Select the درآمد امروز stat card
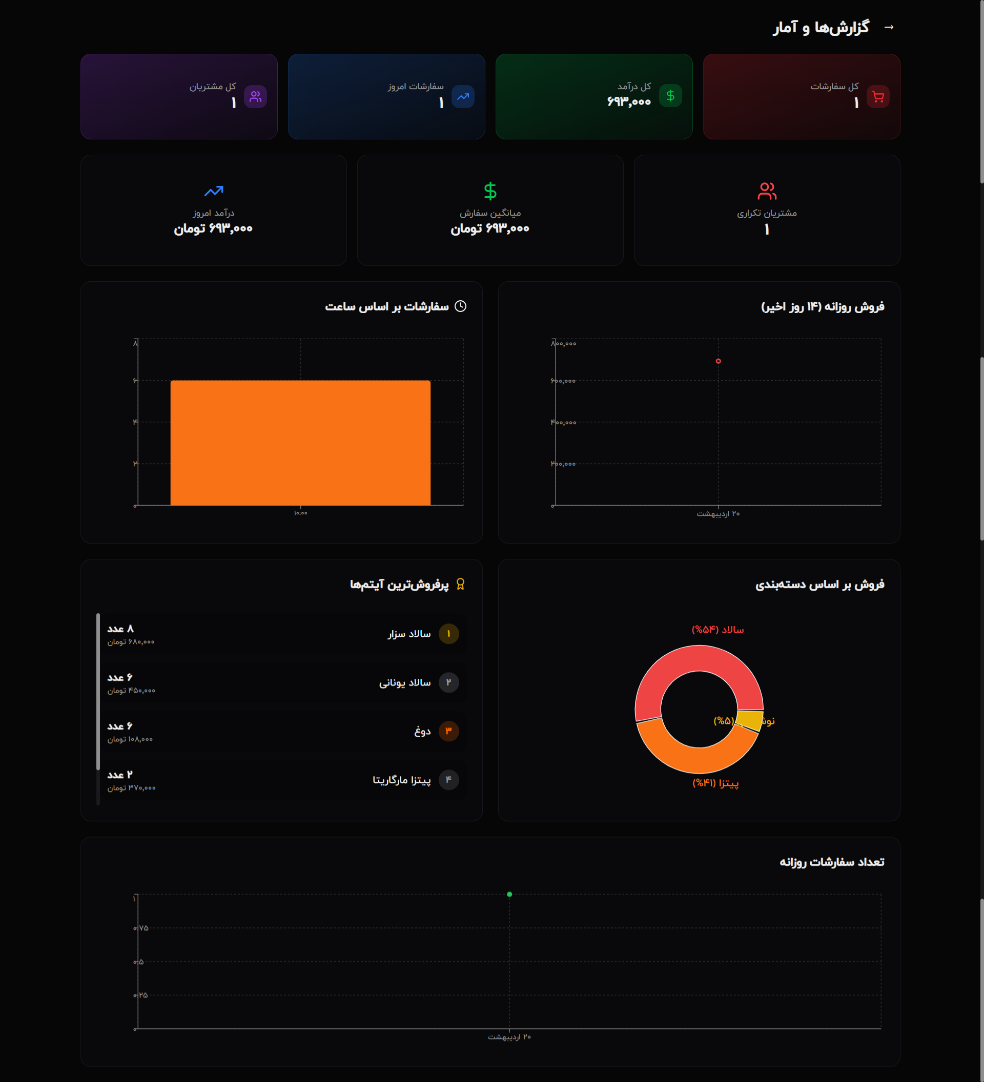 coord(214,211)
